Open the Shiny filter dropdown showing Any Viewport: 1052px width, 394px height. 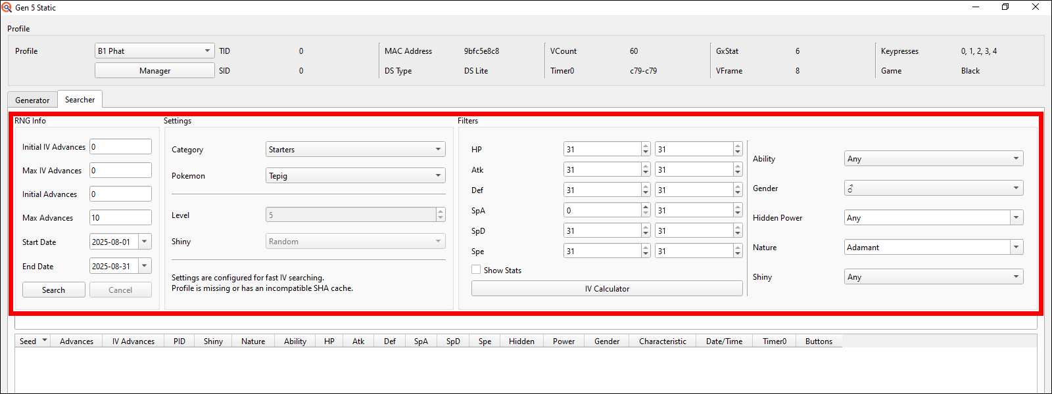click(x=934, y=276)
